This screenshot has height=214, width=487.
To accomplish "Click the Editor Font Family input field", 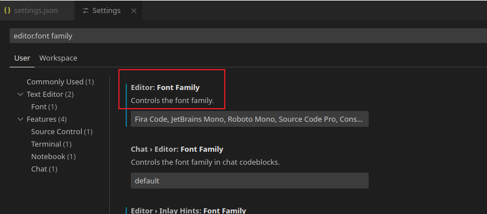I will click(249, 119).
